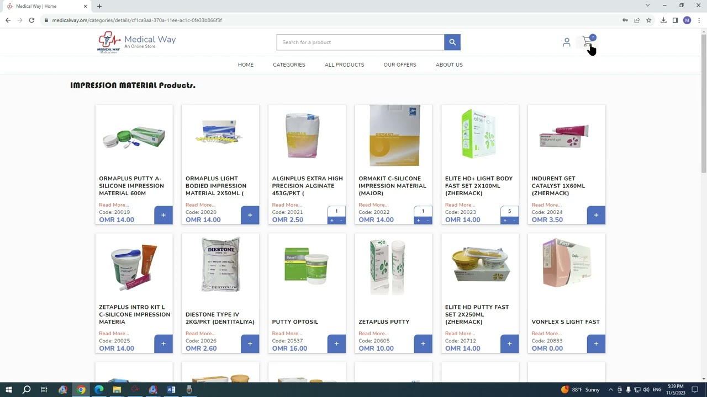This screenshot has width=707, height=397.
Task: Go back to the previous page
Action: (8, 20)
